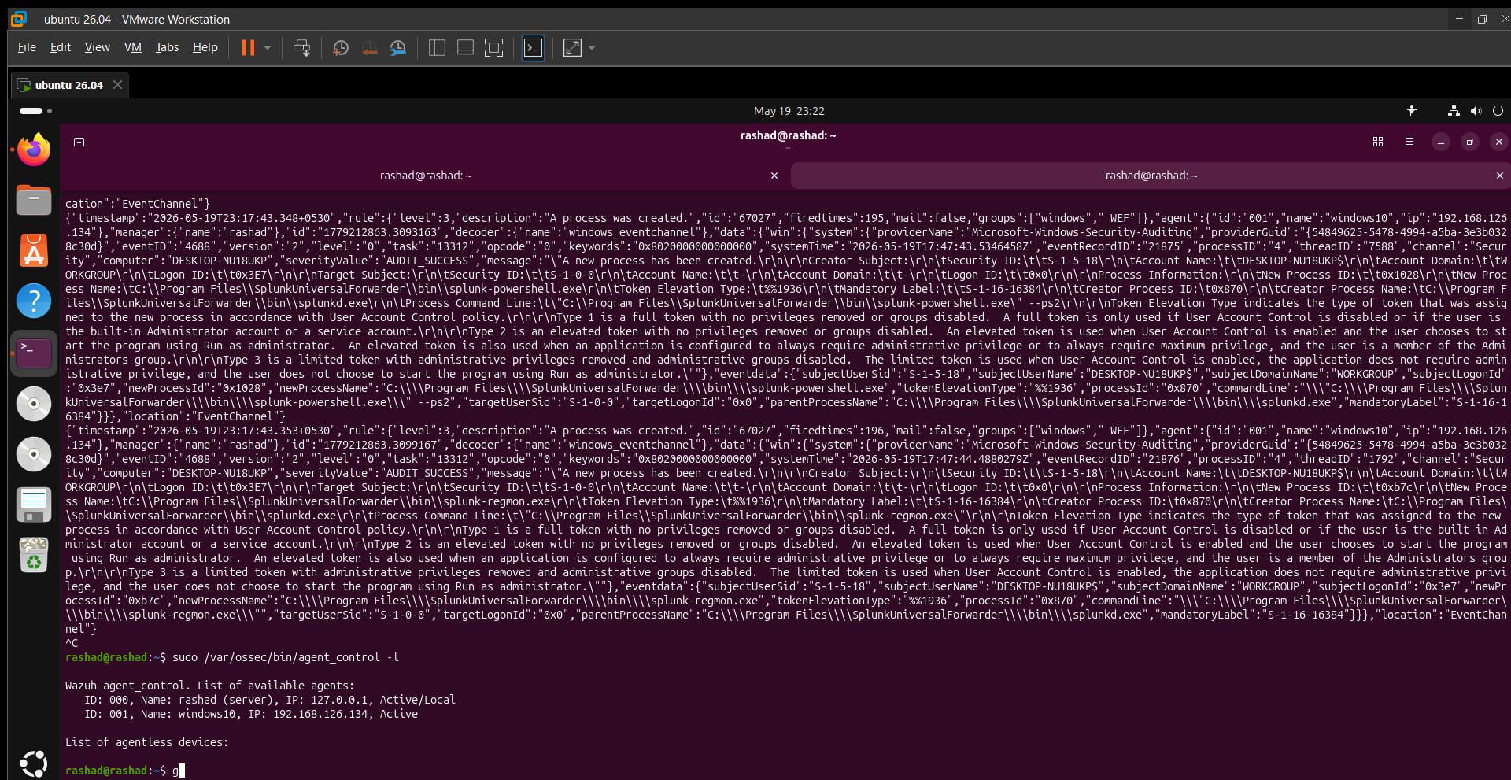Open the snapshot manager icon

point(398,48)
